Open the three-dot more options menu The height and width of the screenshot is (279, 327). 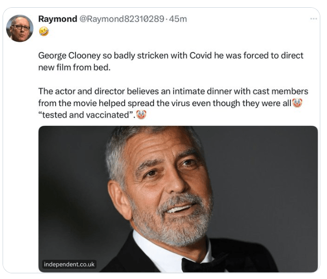pos(314,19)
